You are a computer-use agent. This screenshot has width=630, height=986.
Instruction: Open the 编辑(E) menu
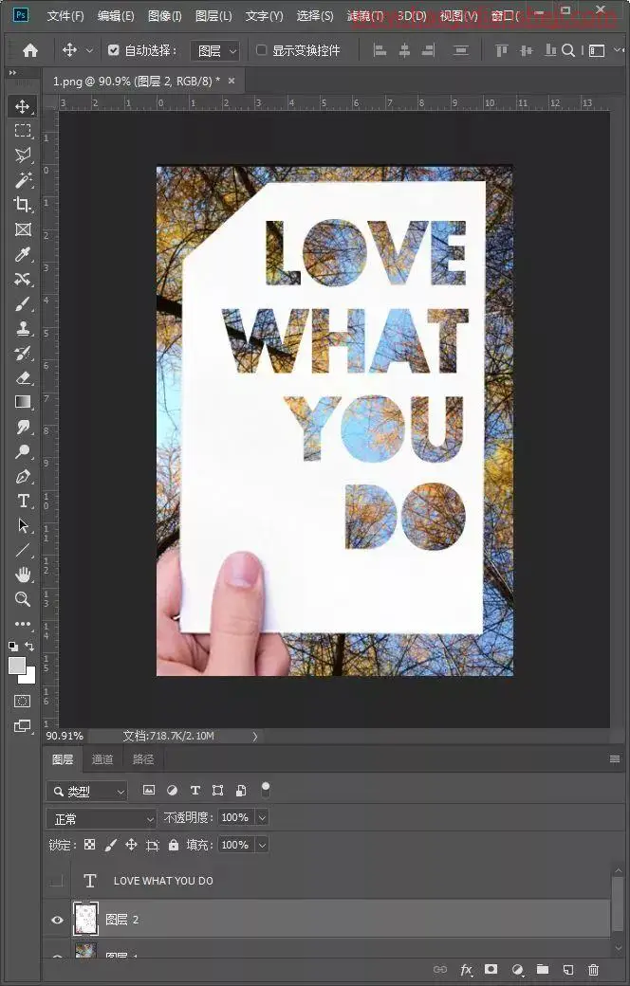click(x=116, y=16)
